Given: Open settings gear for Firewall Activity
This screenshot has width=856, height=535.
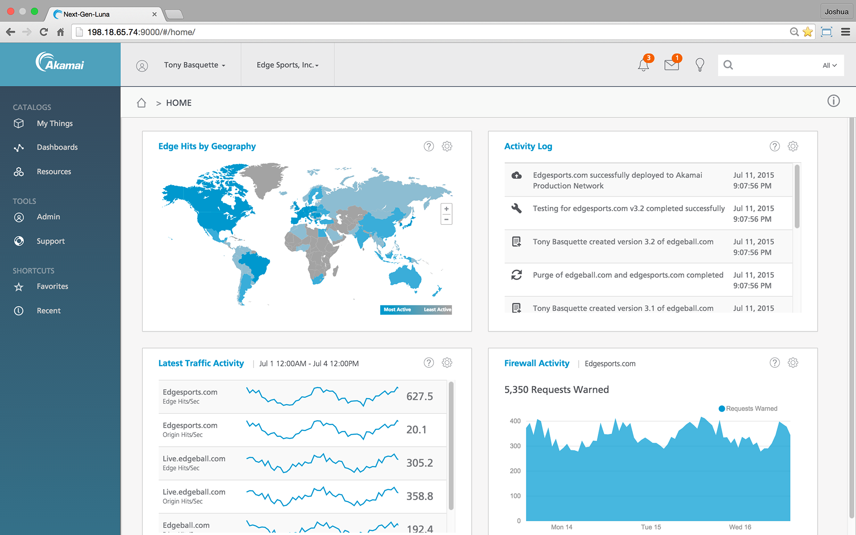Looking at the screenshot, I should [793, 362].
